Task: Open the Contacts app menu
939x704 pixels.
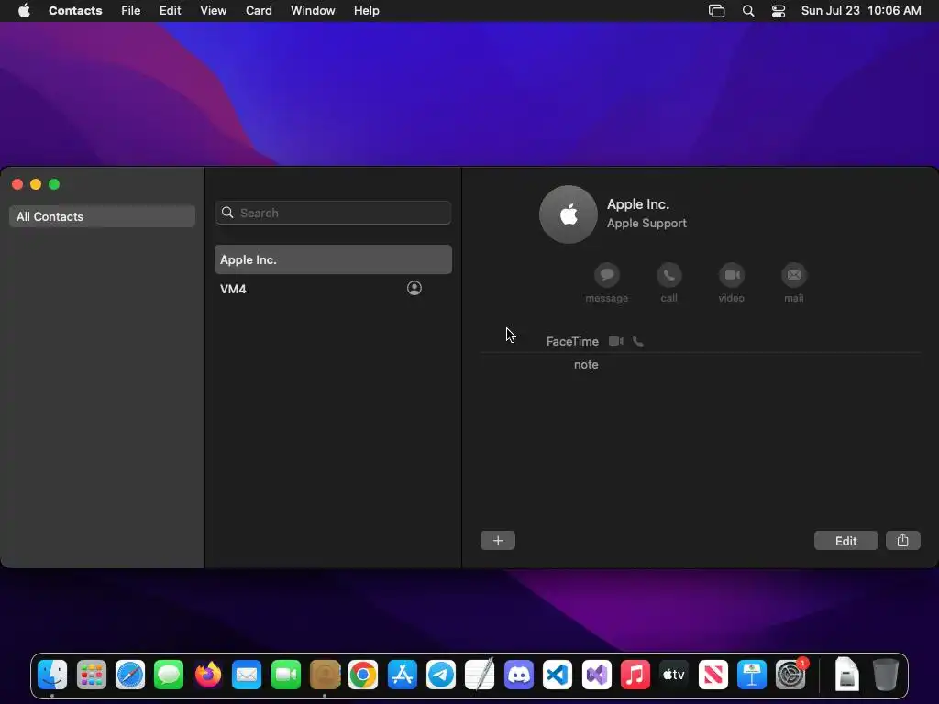Action: (75, 11)
